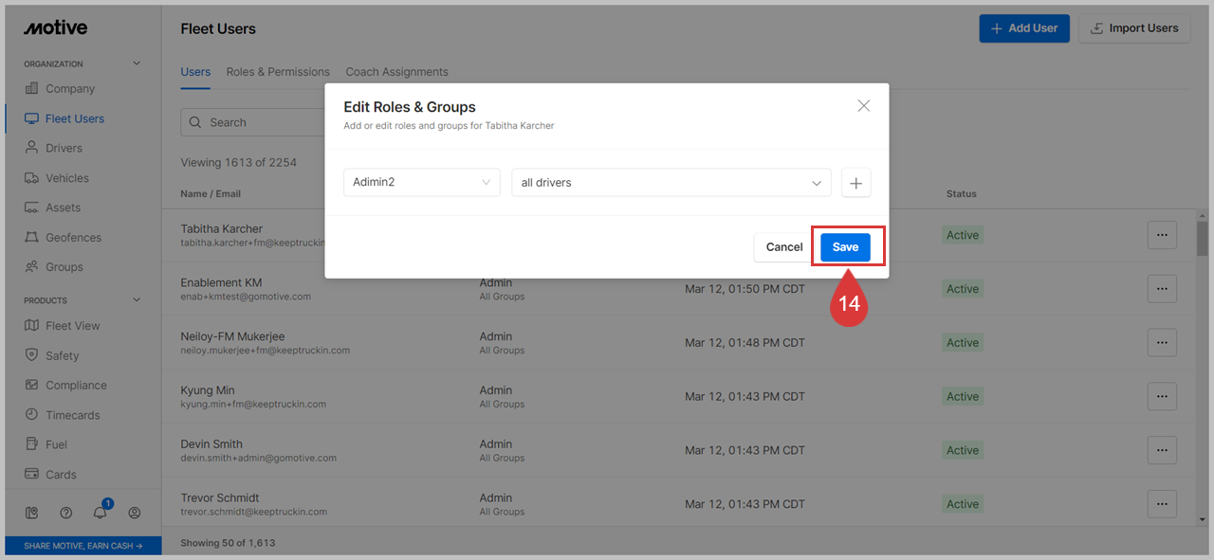The height and width of the screenshot is (560, 1214).
Task: Click Share Motive, Earn Cash banner
Action: 83,546
